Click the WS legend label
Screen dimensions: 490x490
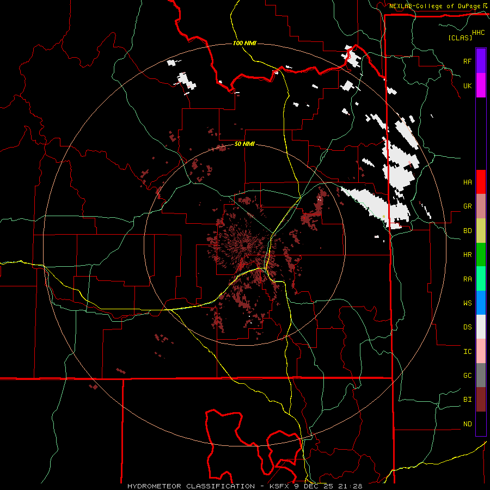pyautogui.click(x=467, y=303)
